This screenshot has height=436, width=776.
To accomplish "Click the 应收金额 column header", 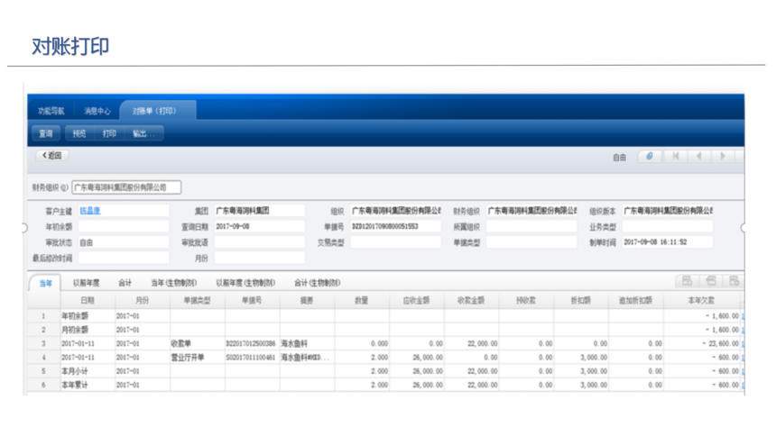I will [x=417, y=300].
